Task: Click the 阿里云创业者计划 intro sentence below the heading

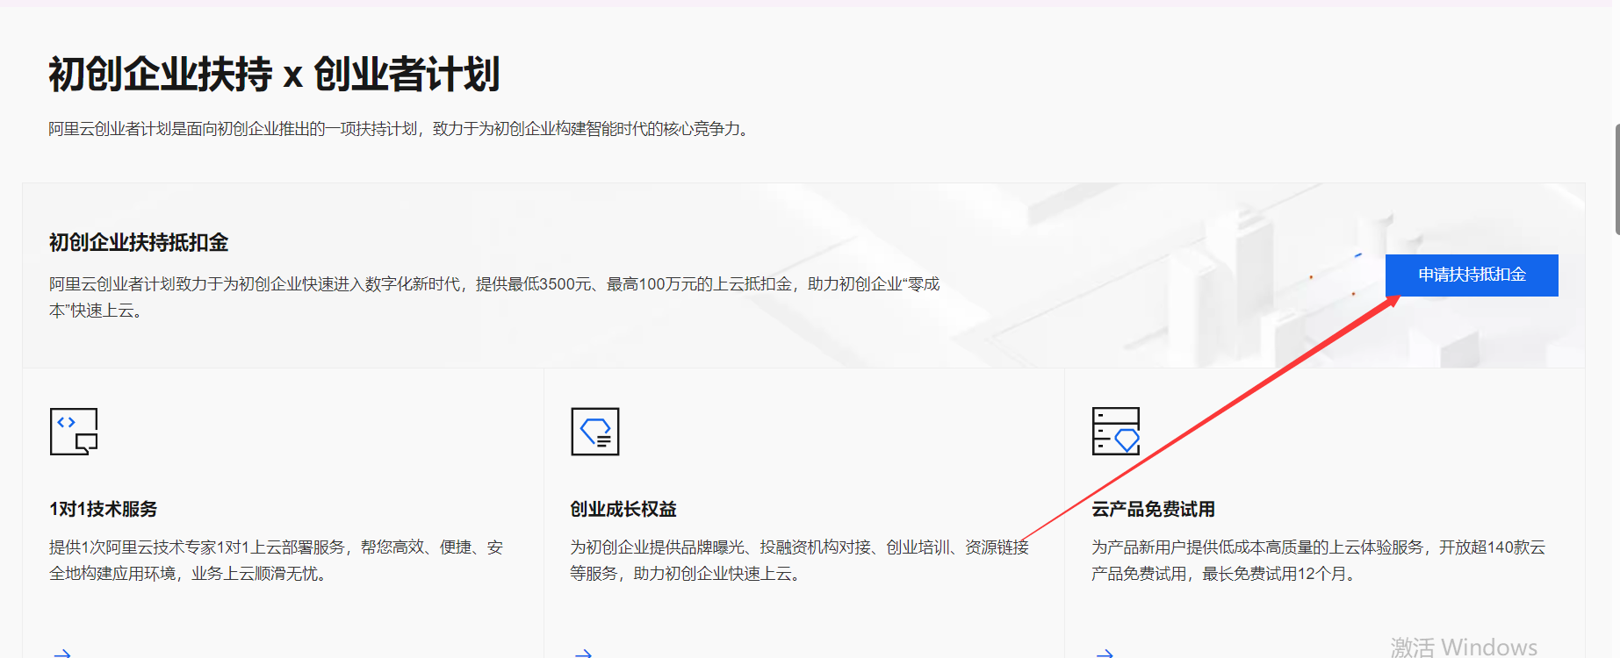Action: (x=400, y=129)
